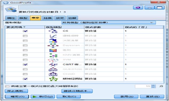Click the Stop Rules button
This screenshot has height=101, width=169.
(17, 91)
